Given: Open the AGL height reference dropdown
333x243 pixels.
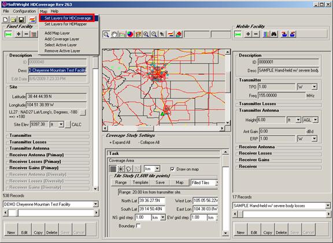Looking at the screenshot, I should 316,120.
